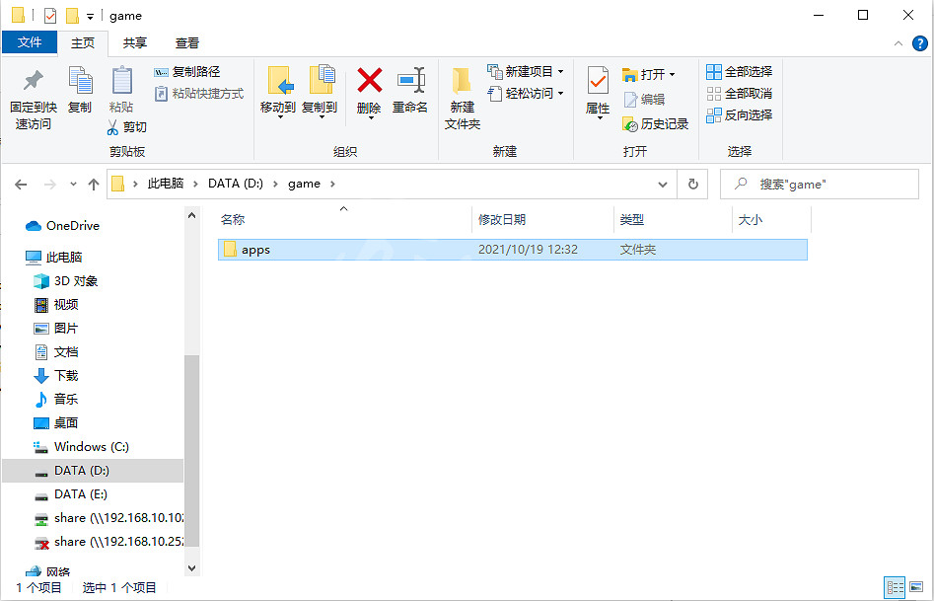The height and width of the screenshot is (601, 934).
Task: Switch to the 查看 (View) tab
Action: click(186, 42)
